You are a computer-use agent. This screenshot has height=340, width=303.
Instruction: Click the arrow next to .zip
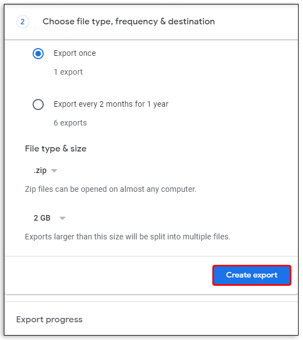click(x=54, y=171)
